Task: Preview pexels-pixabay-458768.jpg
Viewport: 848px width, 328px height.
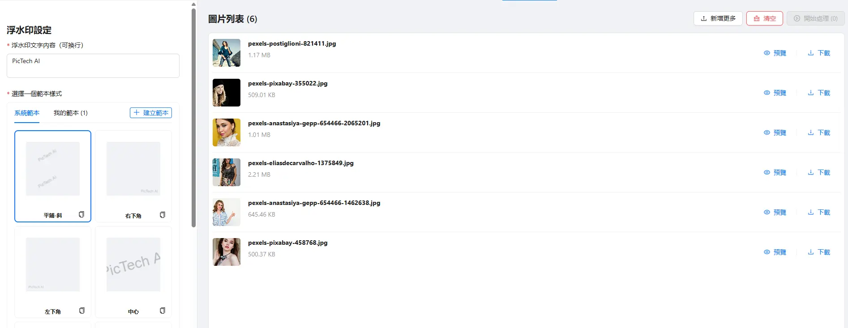Action: click(775, 252)
